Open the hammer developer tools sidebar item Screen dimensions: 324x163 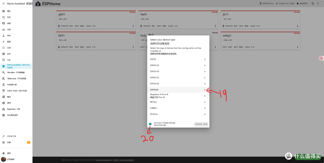(x=16, y=136)
